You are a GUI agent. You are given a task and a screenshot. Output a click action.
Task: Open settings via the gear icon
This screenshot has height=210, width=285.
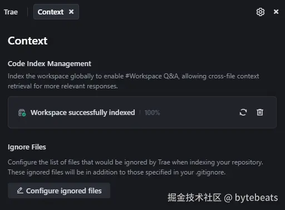pos(261,12)
